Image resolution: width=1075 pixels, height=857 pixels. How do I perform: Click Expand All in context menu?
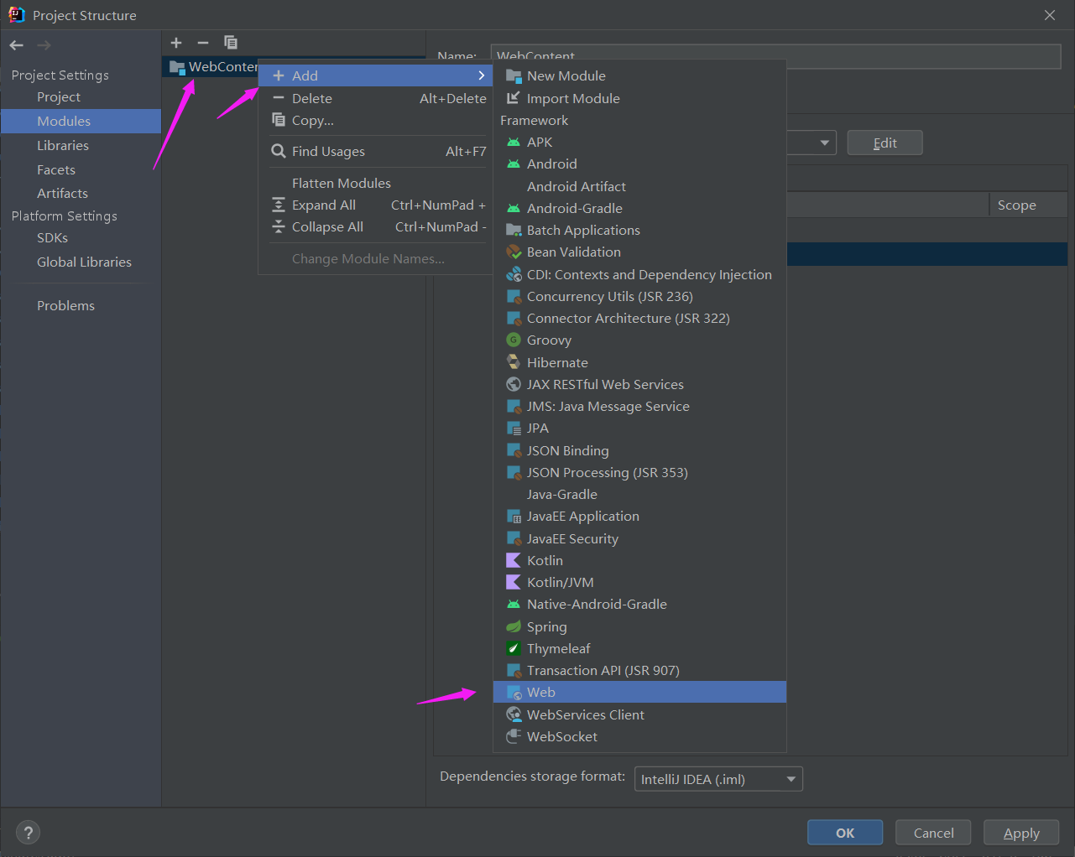(x=375, y=205)
